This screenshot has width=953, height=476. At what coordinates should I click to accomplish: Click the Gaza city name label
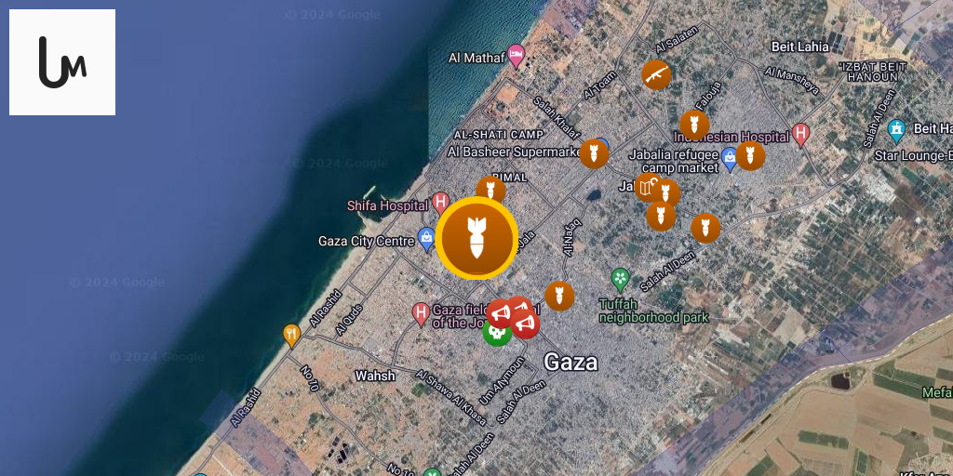[x=570, y=363]
